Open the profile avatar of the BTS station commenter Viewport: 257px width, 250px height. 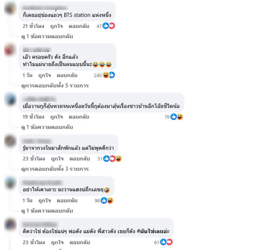click(x=10, y=8)
